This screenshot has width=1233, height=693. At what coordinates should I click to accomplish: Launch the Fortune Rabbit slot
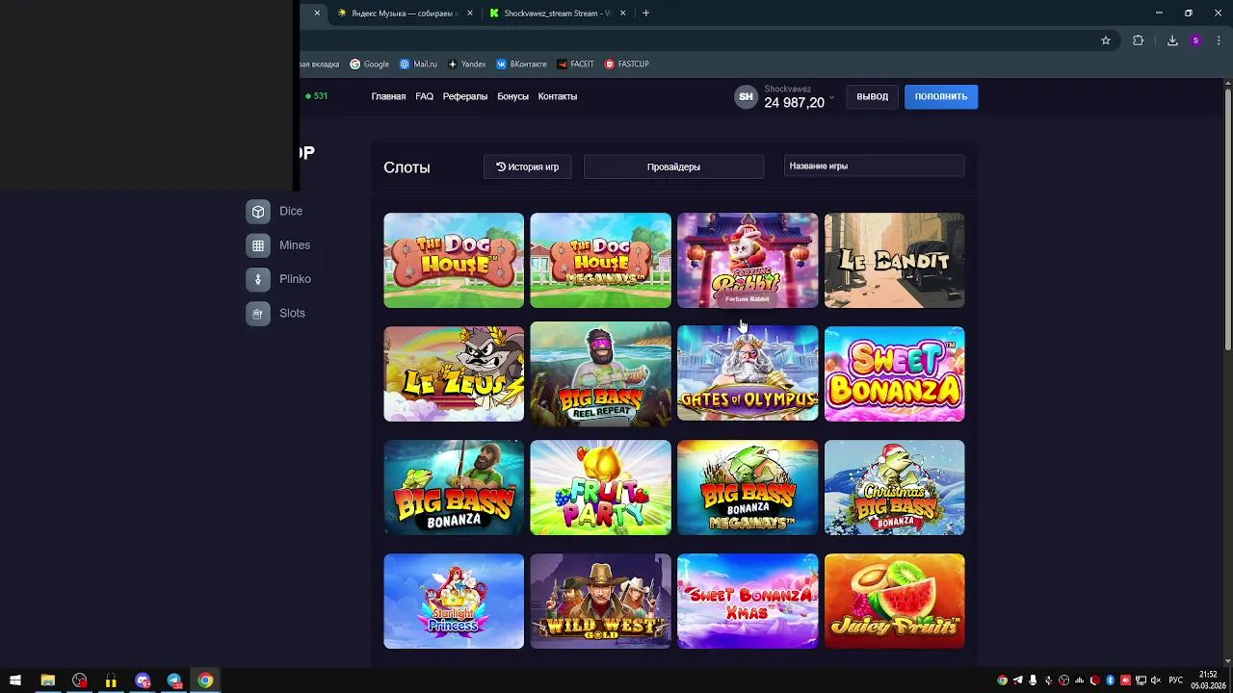[x=748, y=261]
